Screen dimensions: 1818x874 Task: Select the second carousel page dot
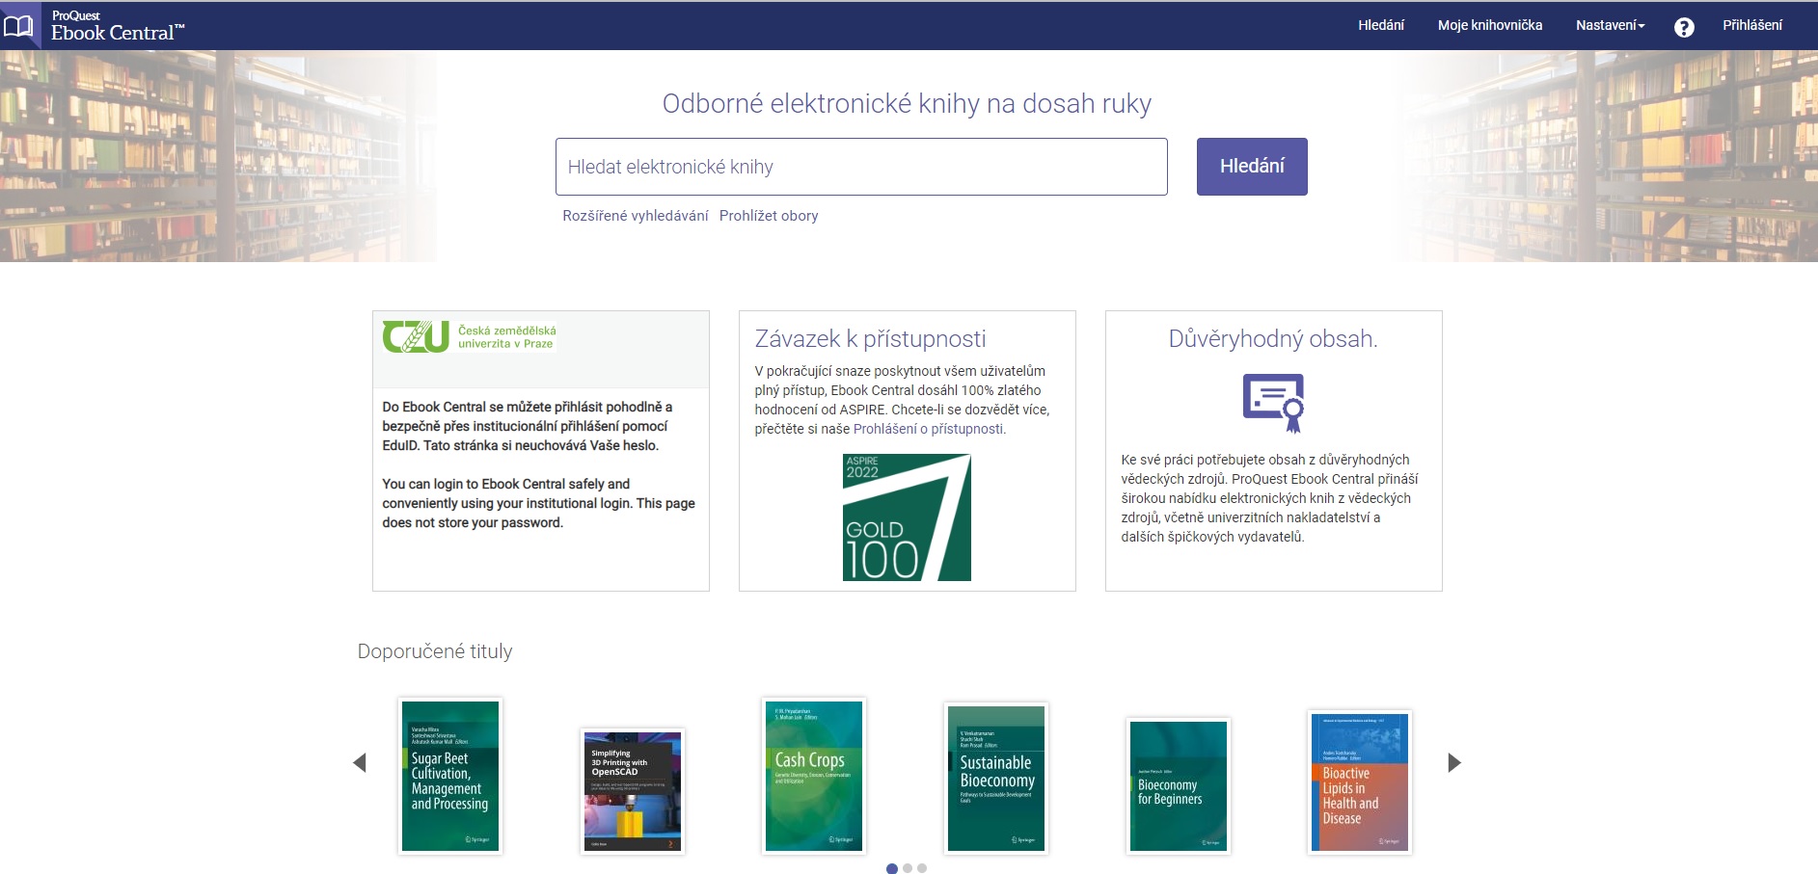[908, 868]
